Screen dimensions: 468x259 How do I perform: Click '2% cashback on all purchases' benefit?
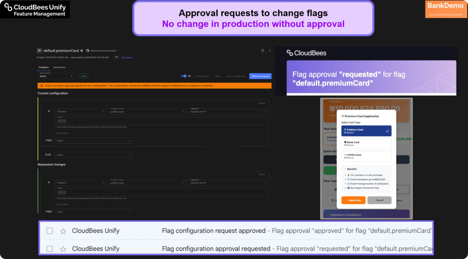pos(365,175)
